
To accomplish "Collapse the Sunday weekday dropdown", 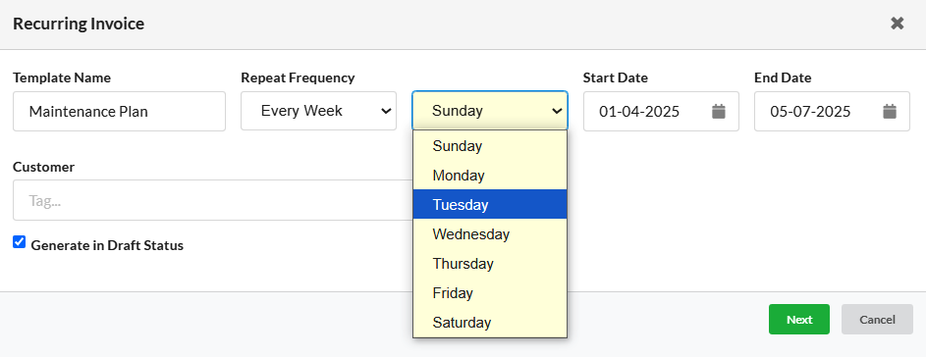I will [490, 111].
